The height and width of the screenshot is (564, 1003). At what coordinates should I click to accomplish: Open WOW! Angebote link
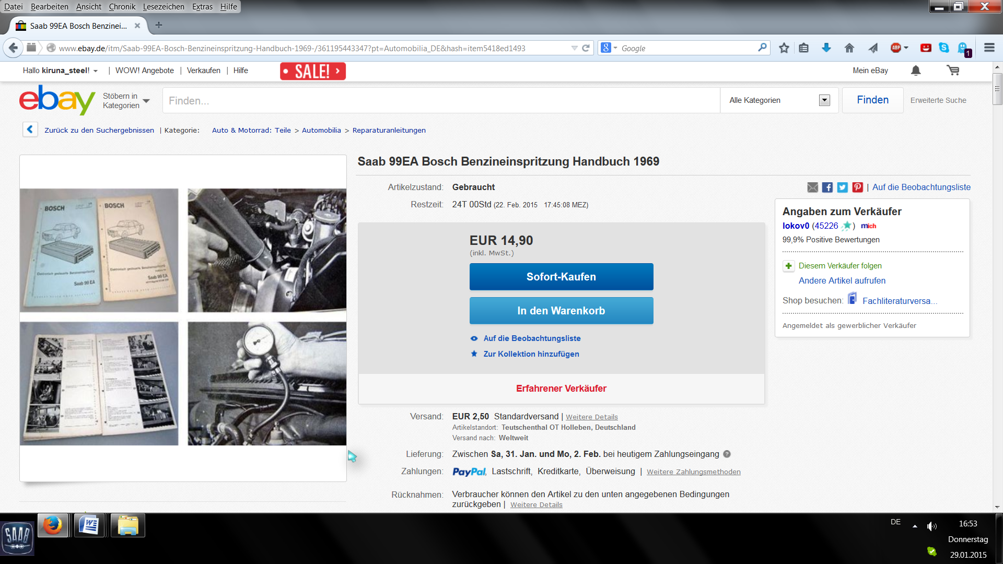145,70
